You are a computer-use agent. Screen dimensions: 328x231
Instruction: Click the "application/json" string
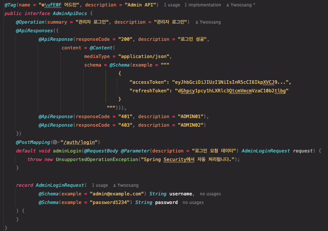click(x=144, y=56)
